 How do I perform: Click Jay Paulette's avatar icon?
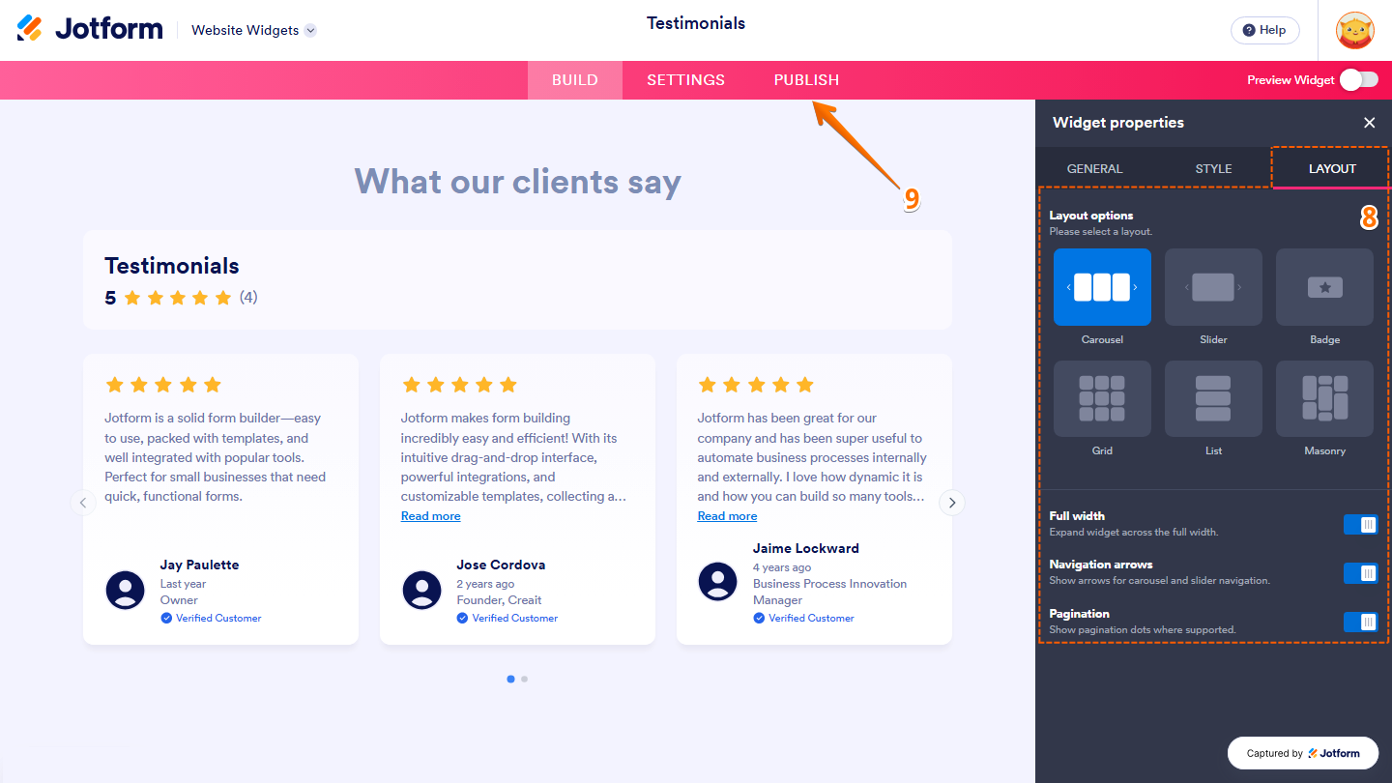tap(126, 590)
